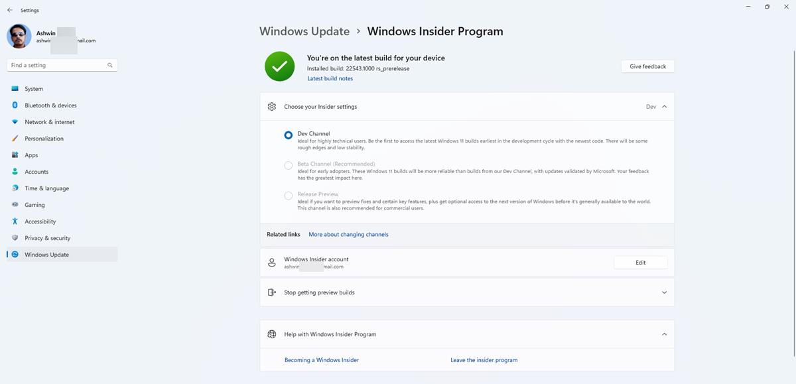Collapse the Choose your Insider settings section
The width and height of the screenshot is (796, 384).
click(x=663, y=106)
